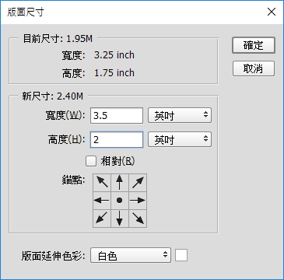This screenshot has height=280, width=284.
Task: Open the 高度 unit dropdown (英吋)
Action: pyautogui.click(x=180, y=140)
